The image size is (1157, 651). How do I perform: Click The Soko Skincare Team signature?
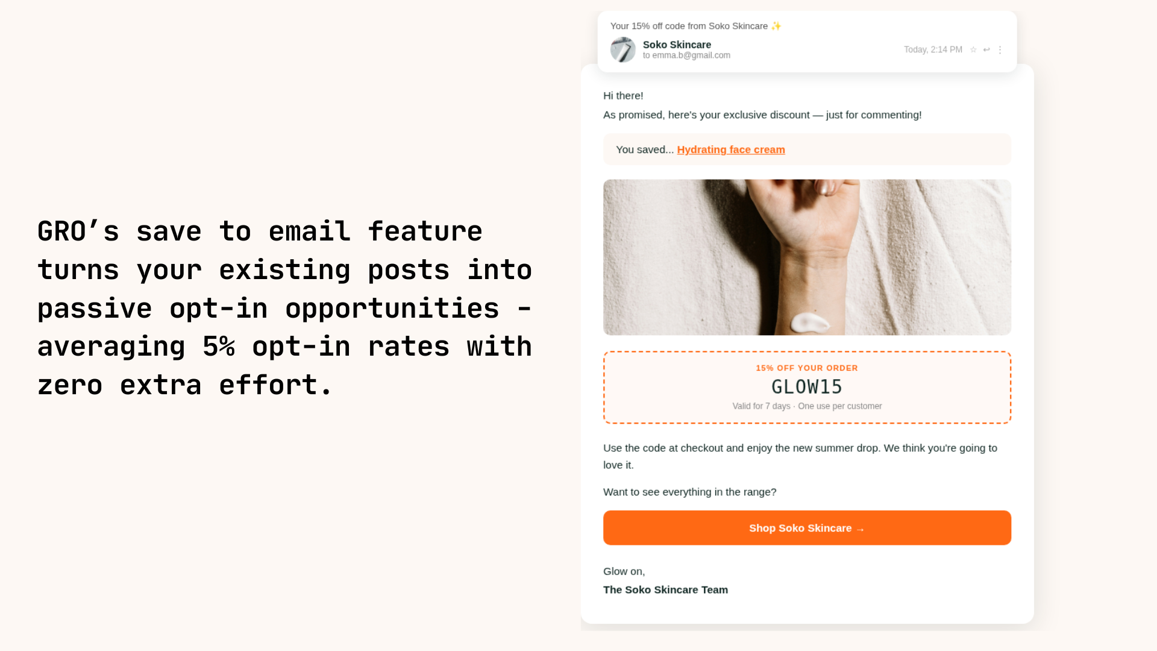click(665, 590)
